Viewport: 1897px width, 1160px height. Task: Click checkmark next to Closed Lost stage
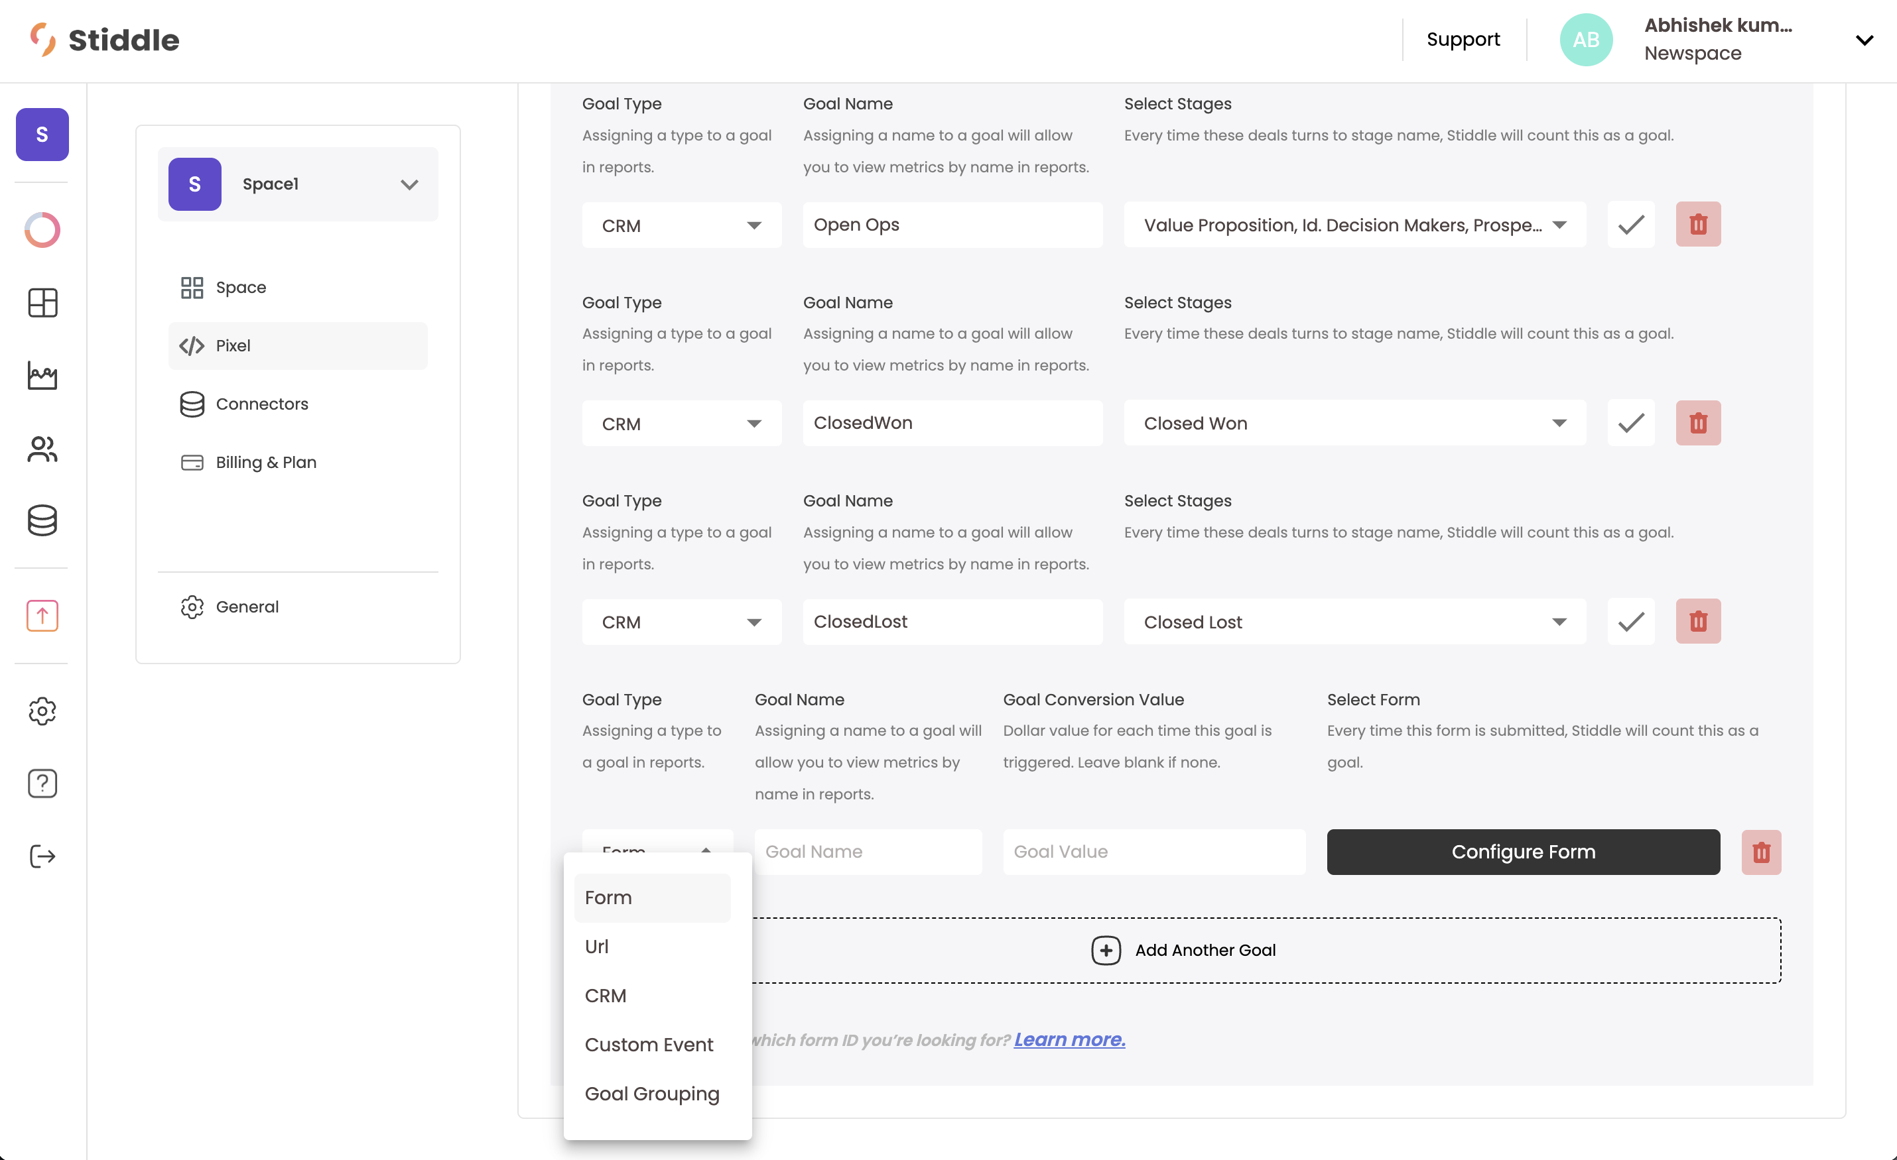point(1630,622)
